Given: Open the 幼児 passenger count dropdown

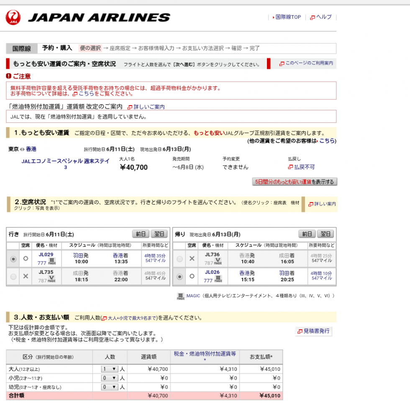Looking at the screenshot, I should pos(110,387).
